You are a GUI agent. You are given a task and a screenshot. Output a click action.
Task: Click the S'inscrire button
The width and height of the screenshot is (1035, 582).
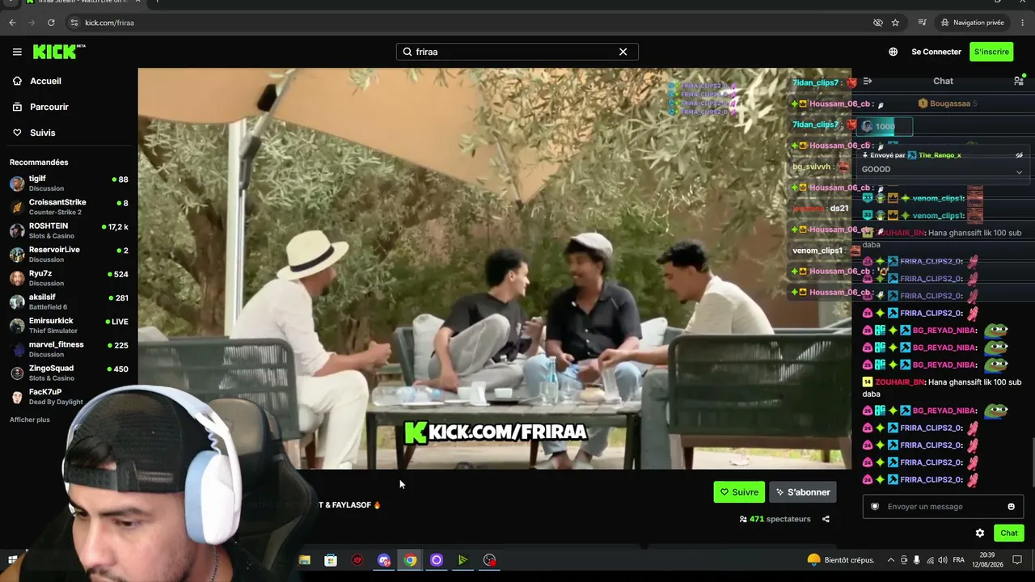[x=991, y=52]
